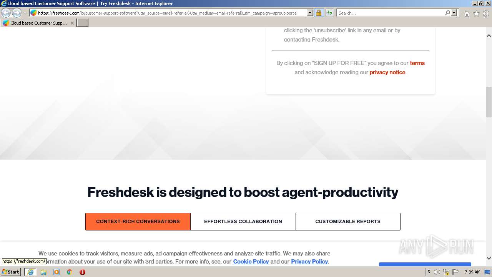Screen dimensions: 492x277
Task: Click the Freshdesk favicon in the address bar
Action: coord(34,13)
